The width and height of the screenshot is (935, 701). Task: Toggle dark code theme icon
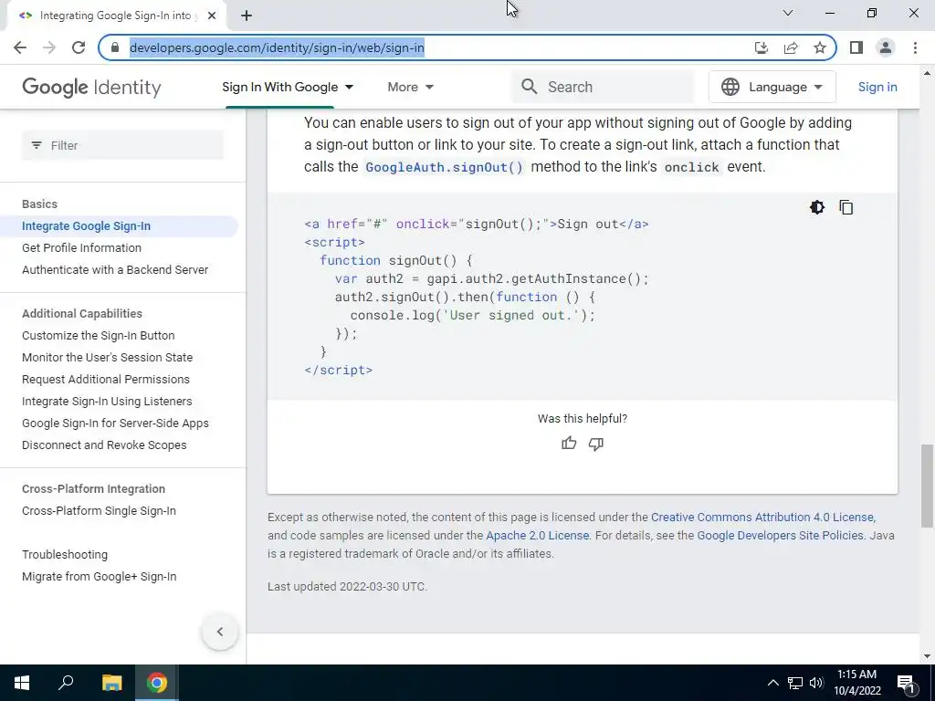[817, 207]
